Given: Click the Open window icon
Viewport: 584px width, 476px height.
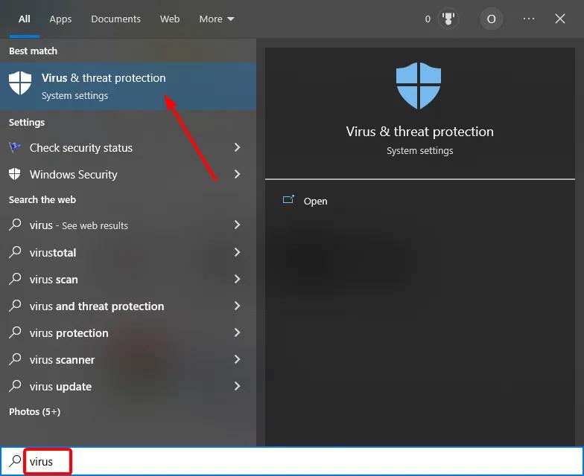Looking at the screenshot, I should click(289, 199).
